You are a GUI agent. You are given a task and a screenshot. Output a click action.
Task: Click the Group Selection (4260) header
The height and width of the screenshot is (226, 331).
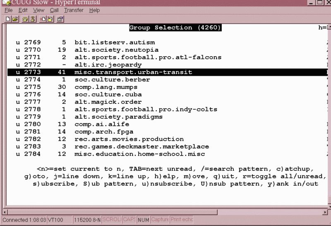pyautogui.click(x=175, y=27)
